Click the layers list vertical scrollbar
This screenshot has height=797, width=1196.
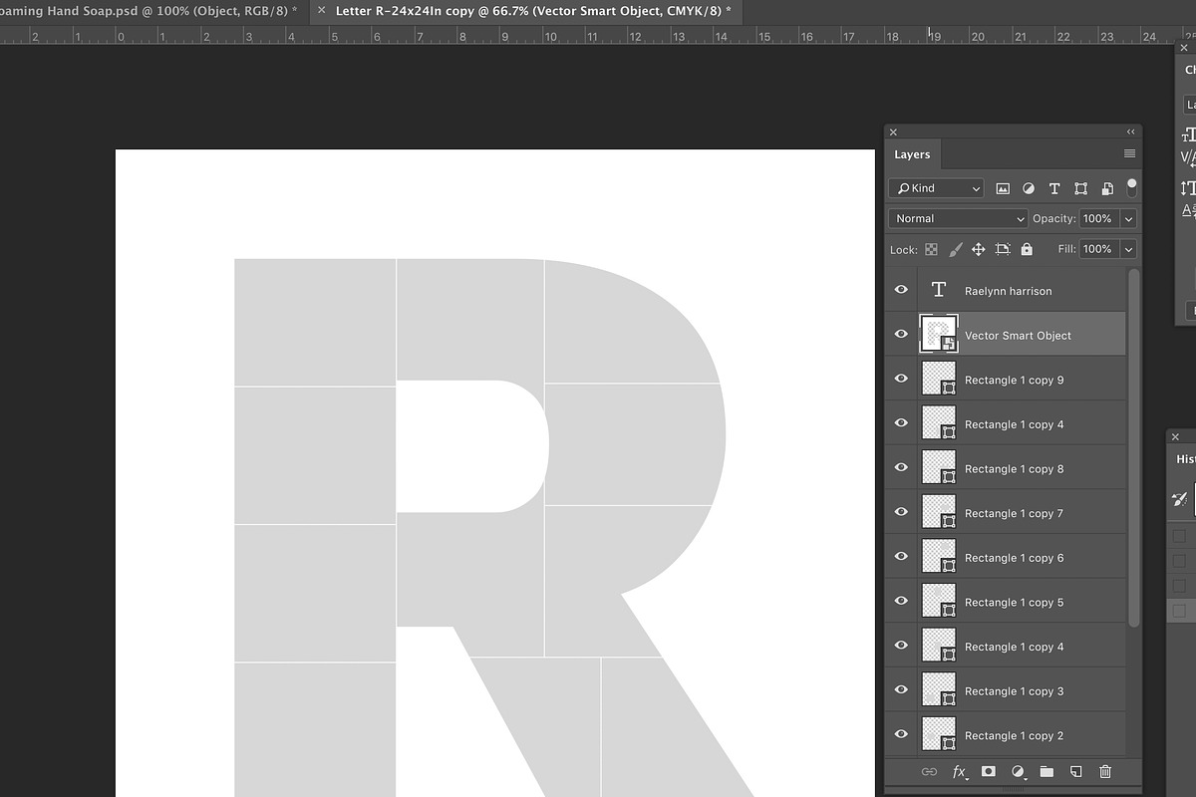[1132, 448]
